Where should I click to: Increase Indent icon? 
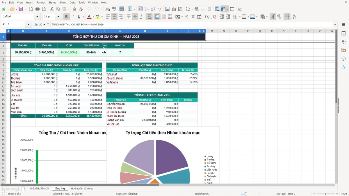click(x=222, y=17)
